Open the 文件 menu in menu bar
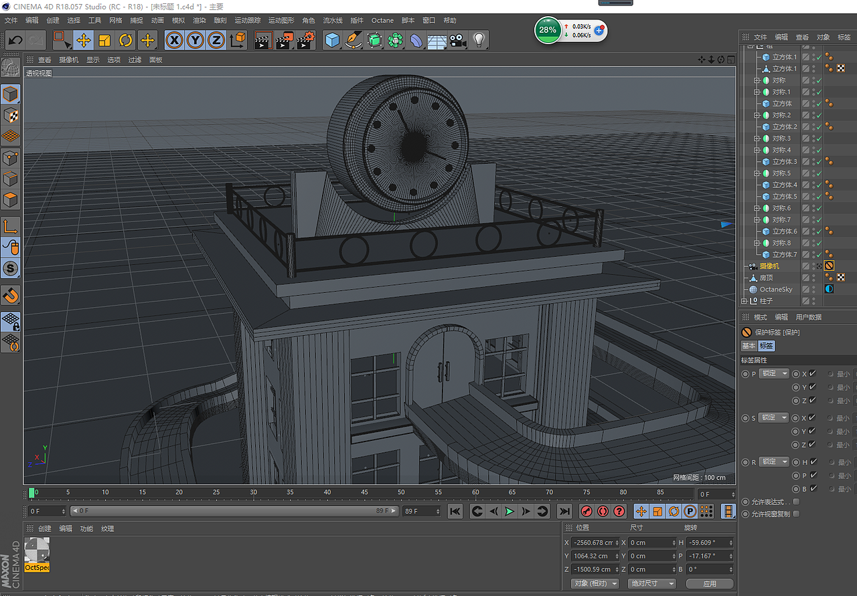The width and height of the screenshot is (857, 596). [x=11, y=20]
